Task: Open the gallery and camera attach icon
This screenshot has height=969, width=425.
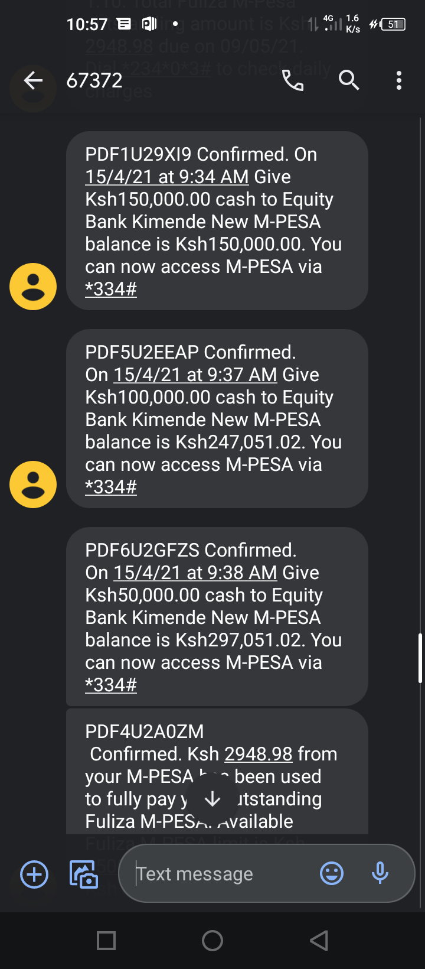Action: tap(84, 874)
